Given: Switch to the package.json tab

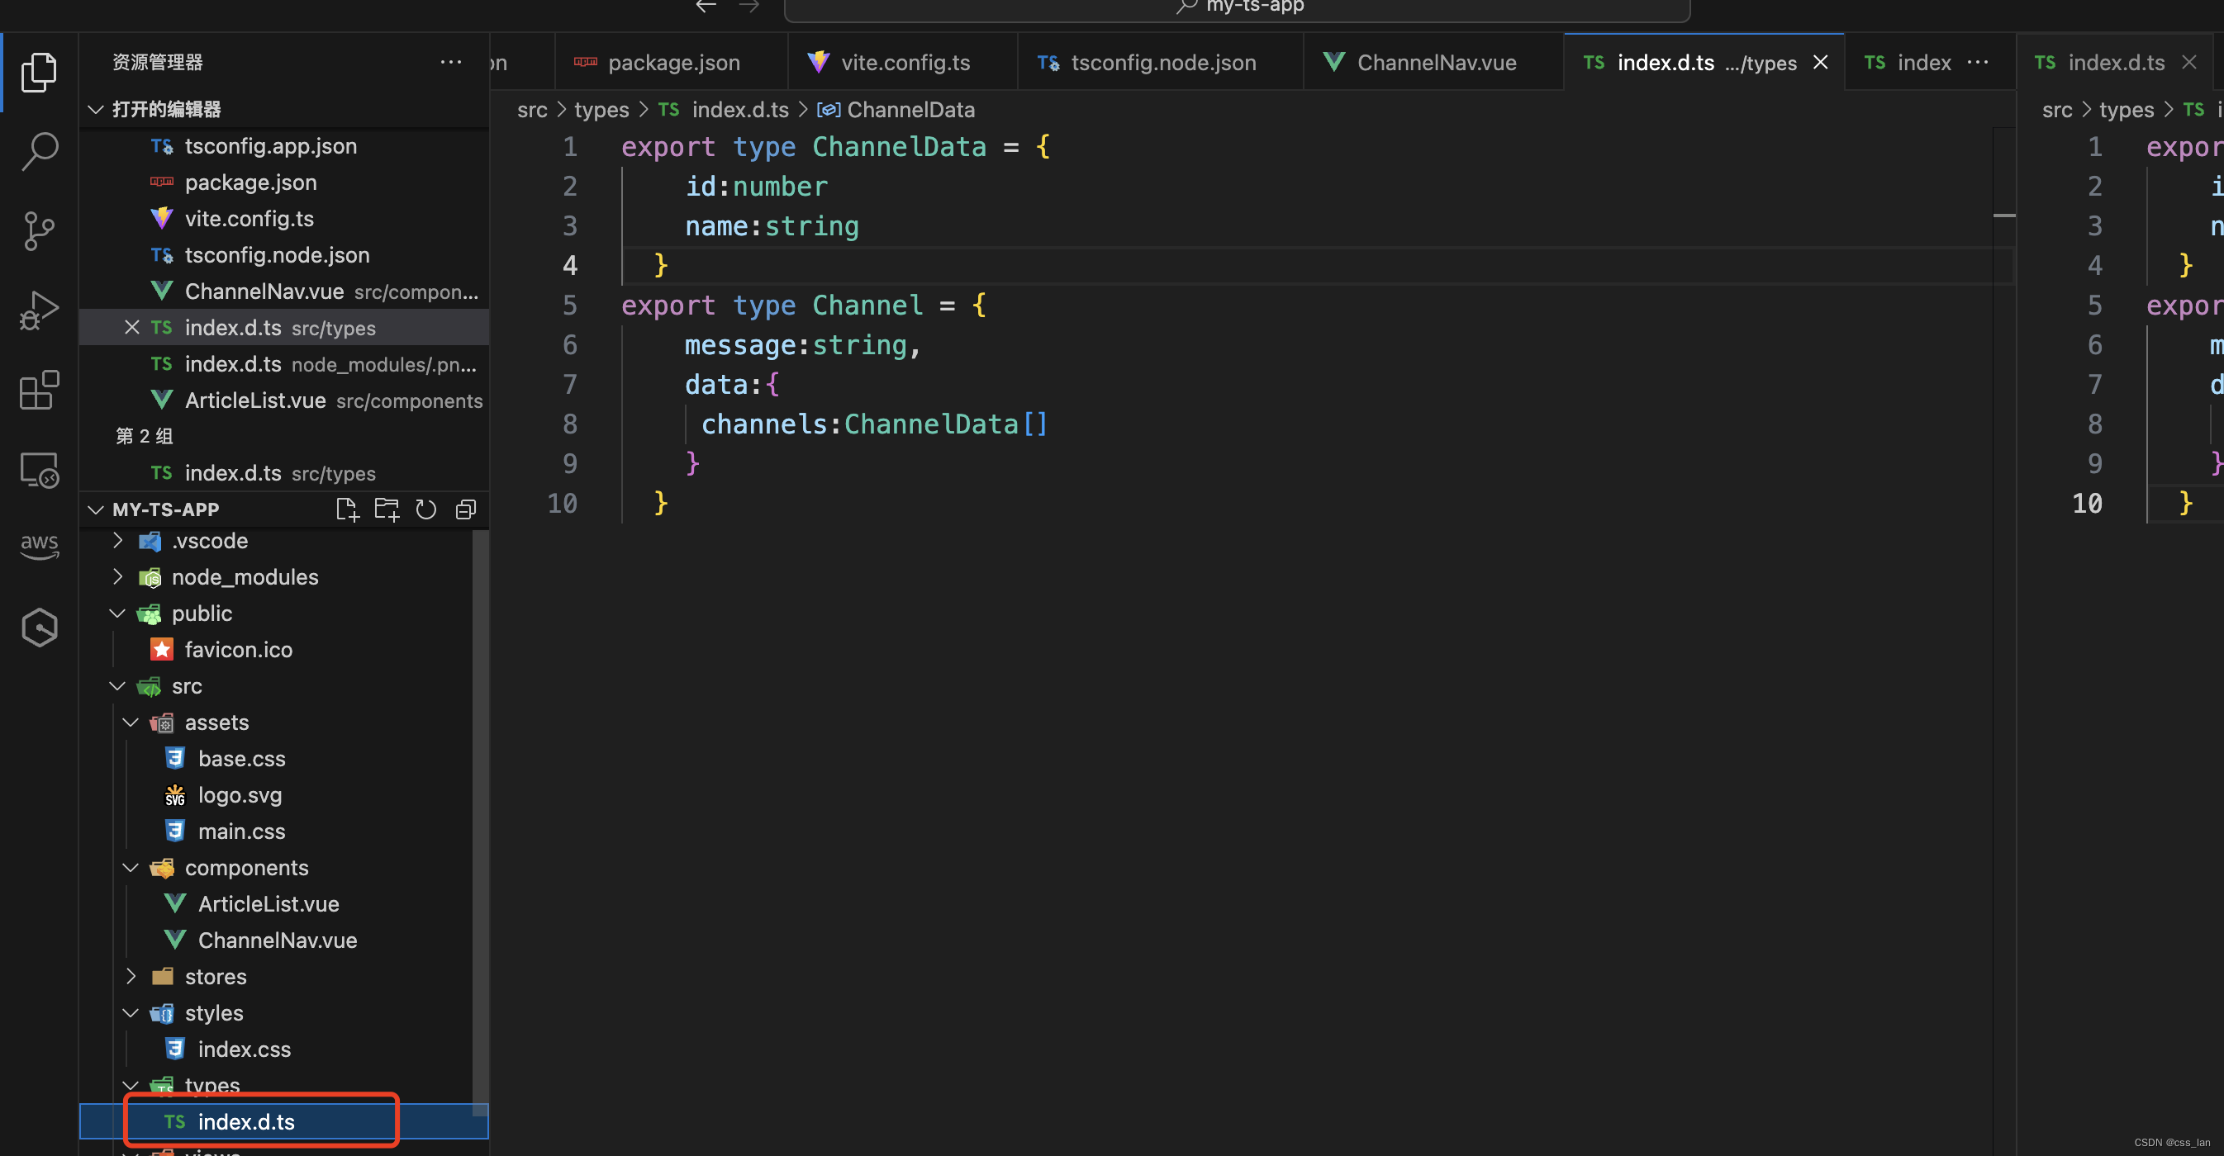Looking at the screenshot, I should (x=672, y=61).
